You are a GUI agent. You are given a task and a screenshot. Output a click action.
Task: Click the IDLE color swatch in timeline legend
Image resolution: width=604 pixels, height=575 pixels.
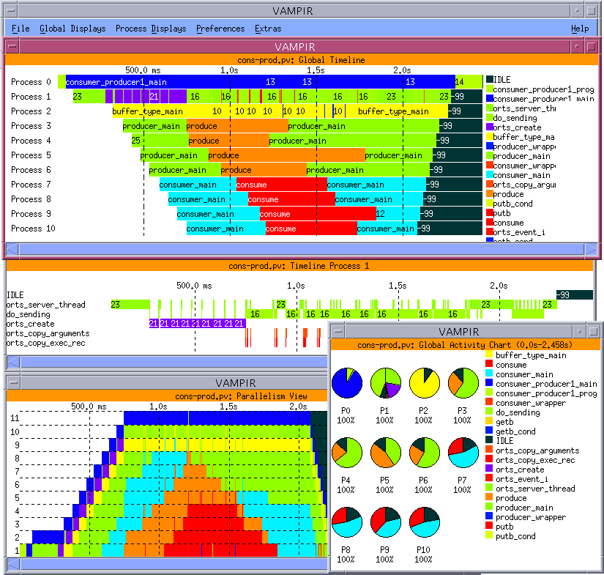coord(490,79)
